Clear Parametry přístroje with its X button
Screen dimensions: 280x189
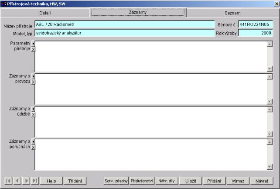(34, 49)
